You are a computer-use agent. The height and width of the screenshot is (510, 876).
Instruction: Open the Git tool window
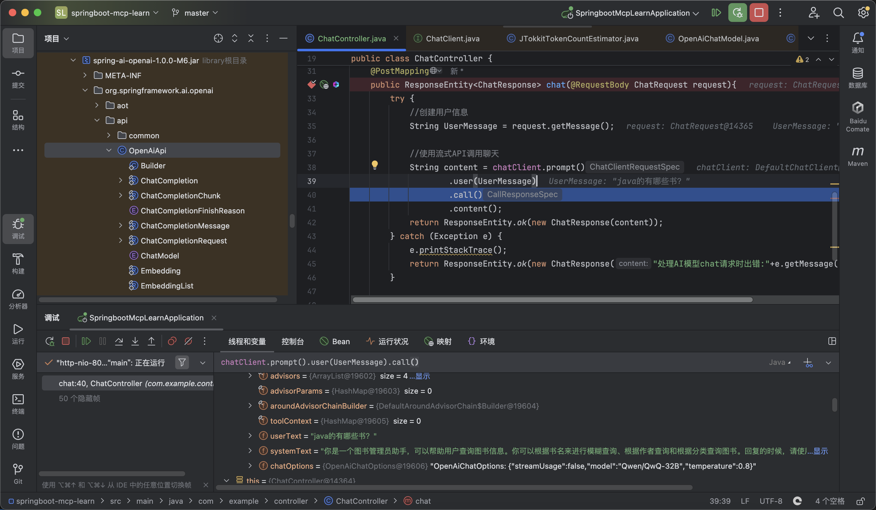(18, 473)
